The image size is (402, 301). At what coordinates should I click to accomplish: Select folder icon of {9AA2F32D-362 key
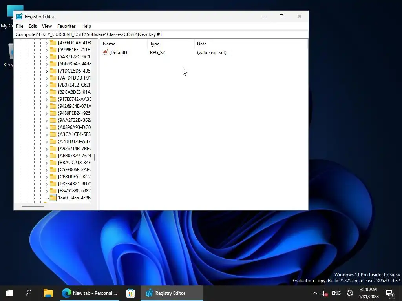tap(53, 120)
